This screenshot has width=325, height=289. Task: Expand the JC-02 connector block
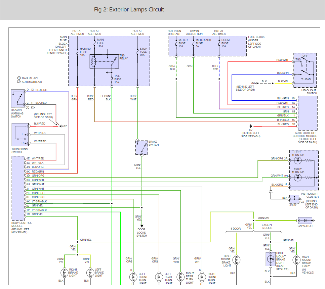tap(294, 199)
